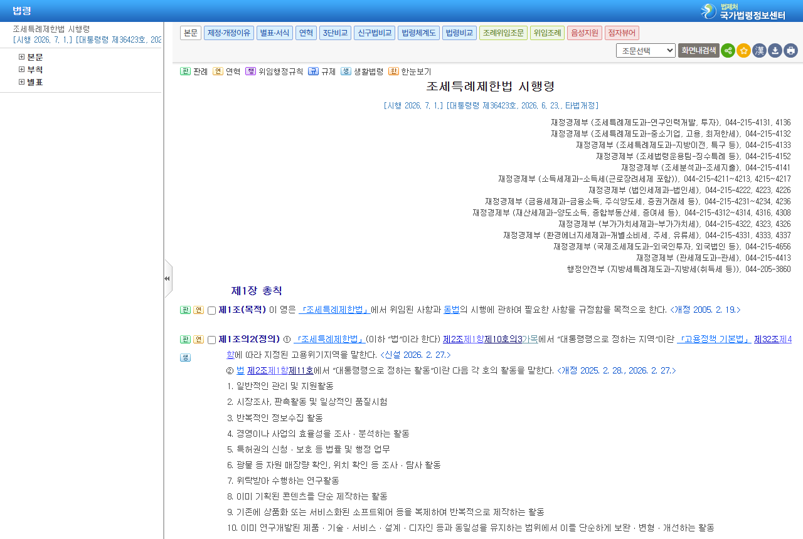
Task: Expand the 별표 tree node
Action: coord(21,82)
